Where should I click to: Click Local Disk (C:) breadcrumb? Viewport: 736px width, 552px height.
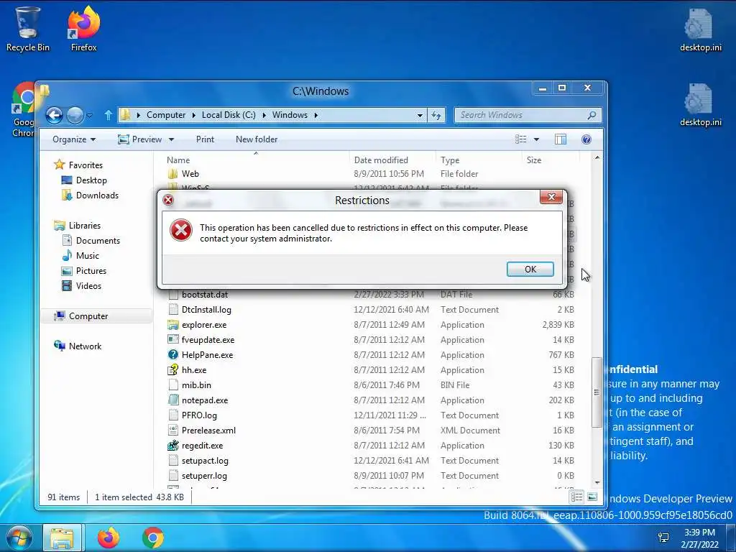[229, 115]
